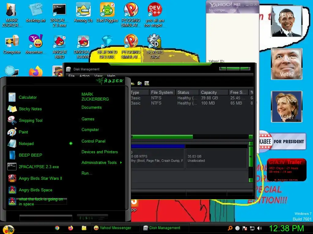Viewport: 313px width, 234px height.
Task: Open the File menu in Disk Management
Action: click(x=71, y=76)
